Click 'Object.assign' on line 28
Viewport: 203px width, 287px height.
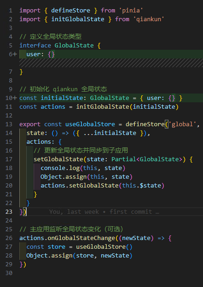point(49,256)
